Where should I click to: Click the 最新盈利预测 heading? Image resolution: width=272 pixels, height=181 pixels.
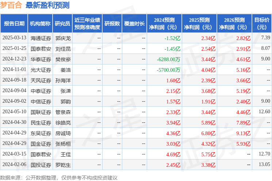point(47,5)
